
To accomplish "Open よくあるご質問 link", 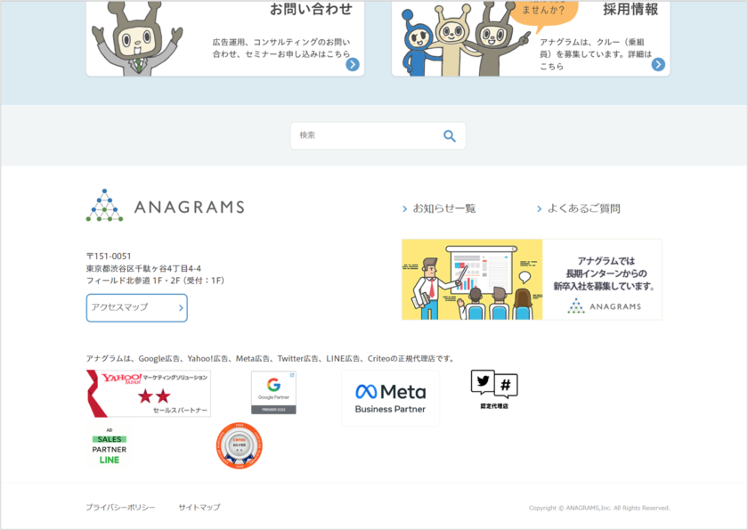I will point(583,208).
